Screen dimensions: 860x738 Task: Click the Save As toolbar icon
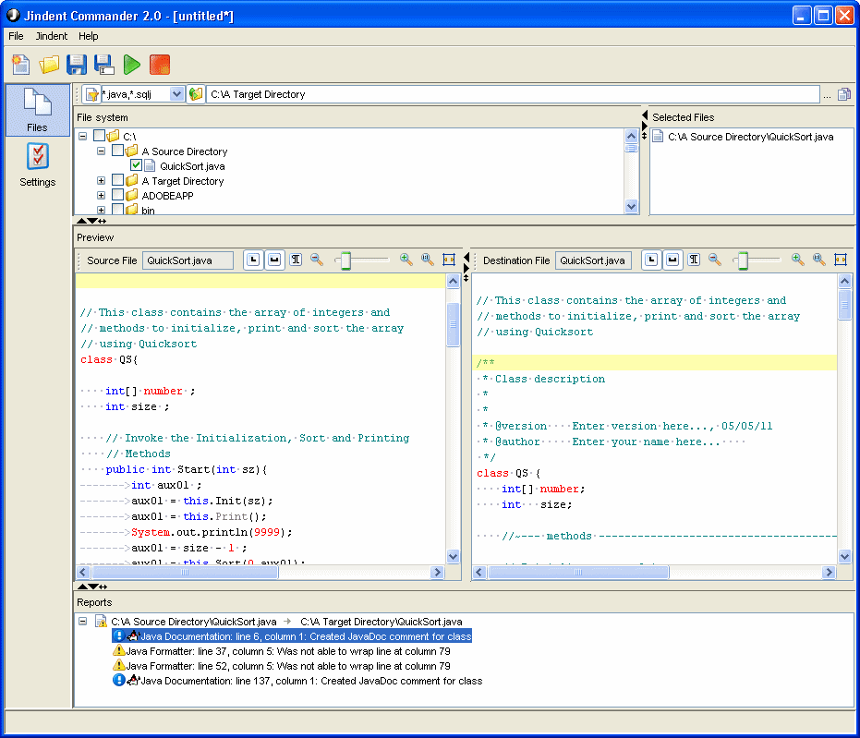click(x=103, y=65)
